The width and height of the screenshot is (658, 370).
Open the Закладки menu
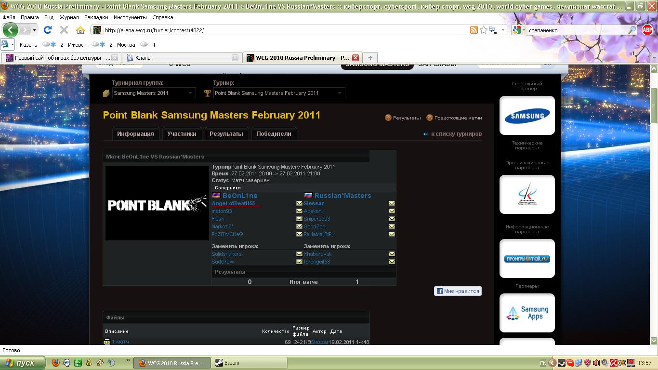(96, 17)
